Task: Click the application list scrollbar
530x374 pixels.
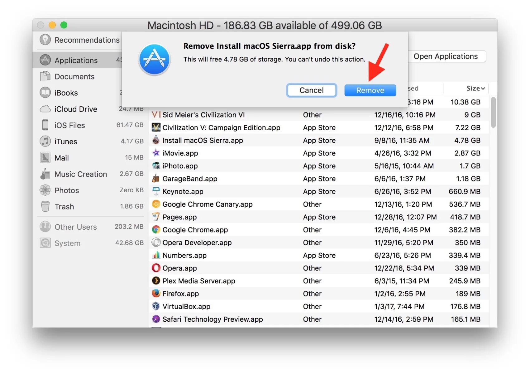Action: coord(493,113)
